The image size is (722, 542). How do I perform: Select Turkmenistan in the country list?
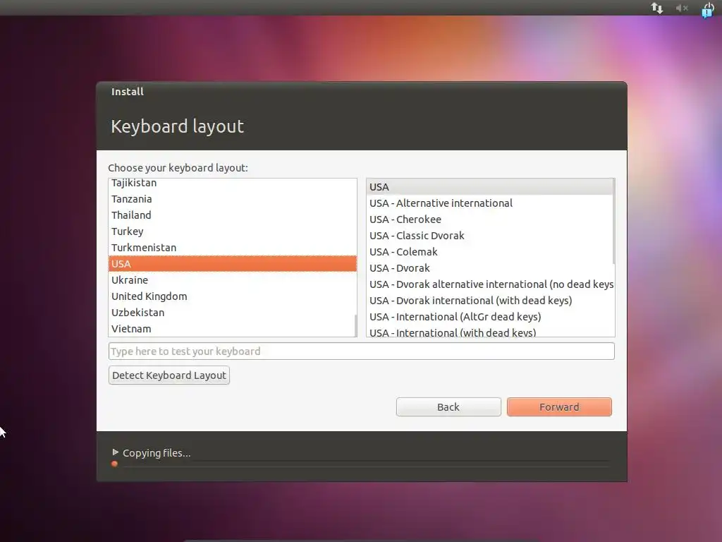[233, 248]
